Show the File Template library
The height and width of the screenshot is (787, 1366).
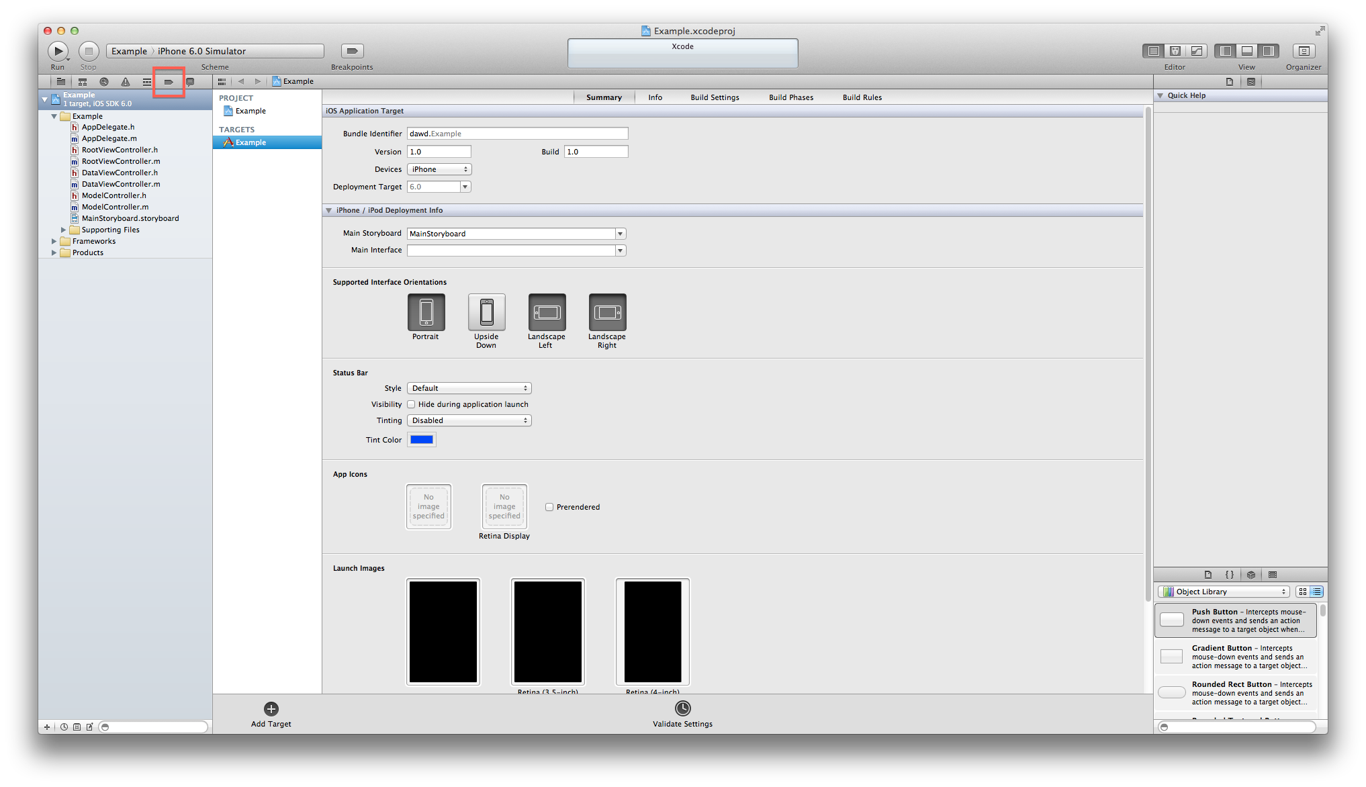coord(1208,575)
